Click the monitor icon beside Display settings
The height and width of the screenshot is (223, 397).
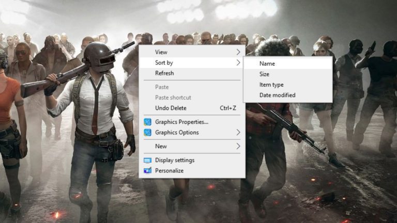pos(147,160)
